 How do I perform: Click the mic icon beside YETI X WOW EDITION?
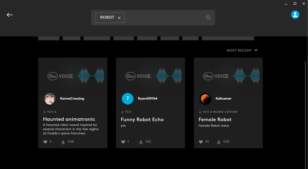(x=200, y=112)
